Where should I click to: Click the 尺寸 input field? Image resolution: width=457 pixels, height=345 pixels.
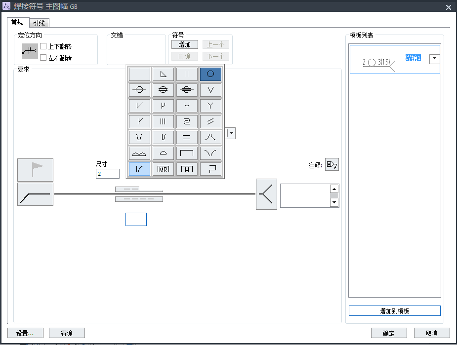108,174
